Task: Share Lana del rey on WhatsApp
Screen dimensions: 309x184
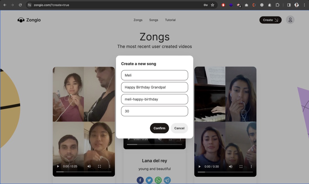Action: coord(158,180)
